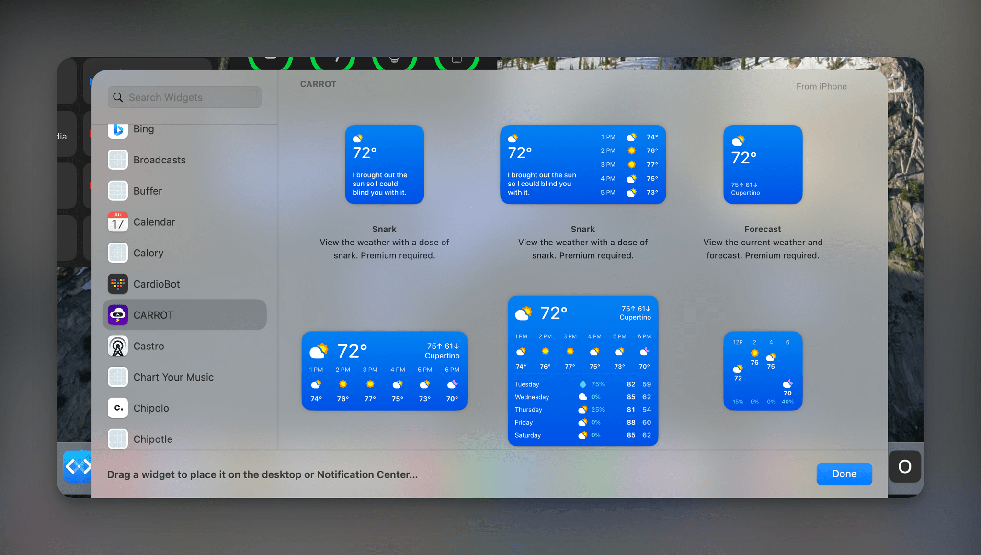
Task: Select Broadcasts in the widget list
Action: (184, 160)
